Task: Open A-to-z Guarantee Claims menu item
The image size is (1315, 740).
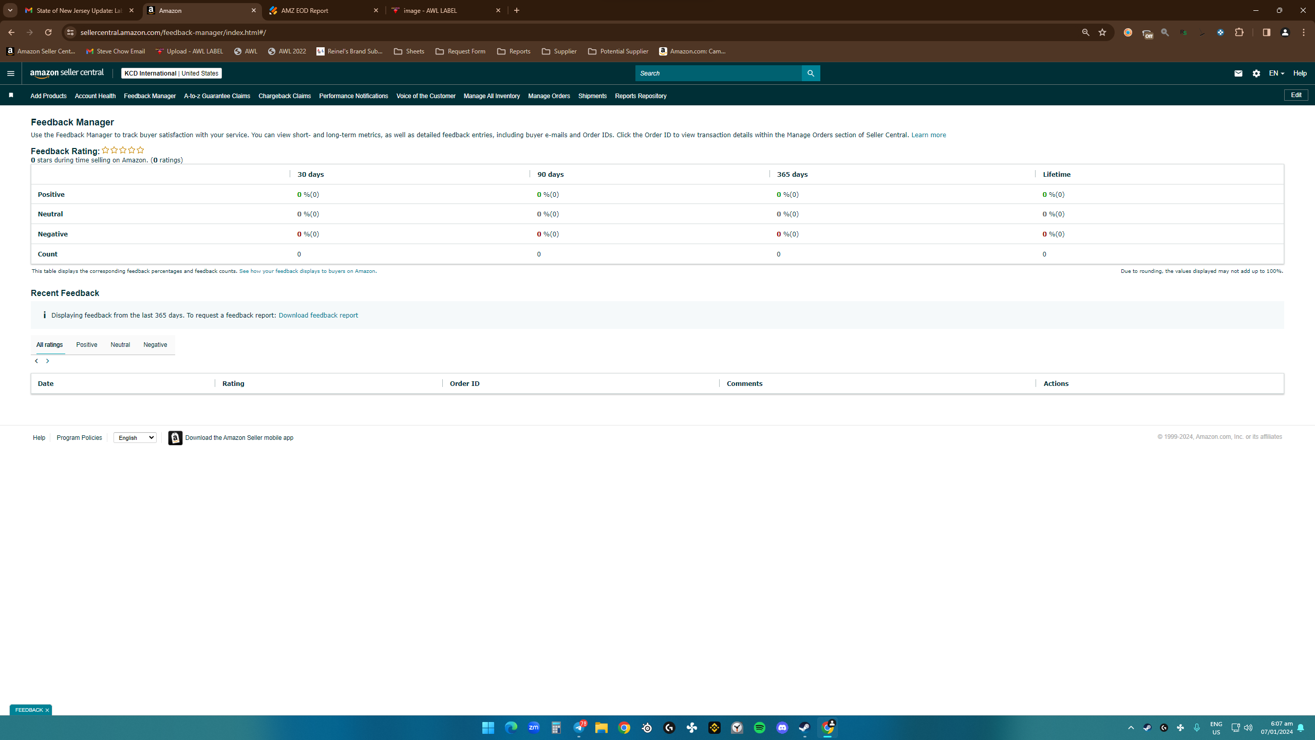Action: 217,96
